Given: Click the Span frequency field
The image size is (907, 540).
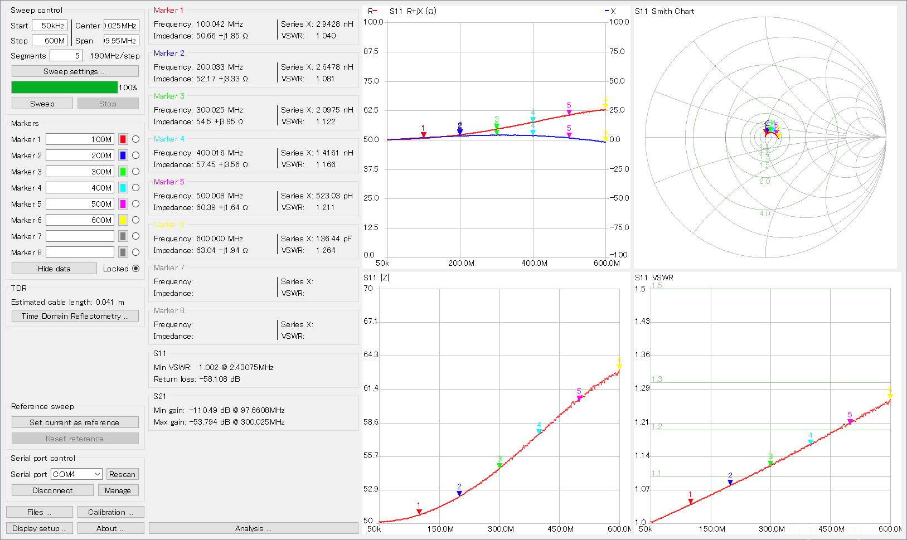Looking at the screenshot, I should pos(121,41).
